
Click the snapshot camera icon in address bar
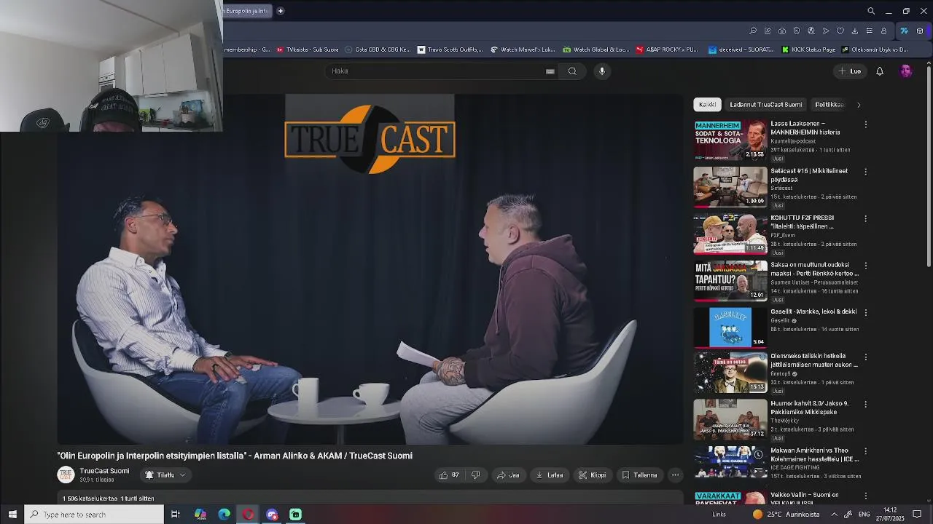[782, 31]
